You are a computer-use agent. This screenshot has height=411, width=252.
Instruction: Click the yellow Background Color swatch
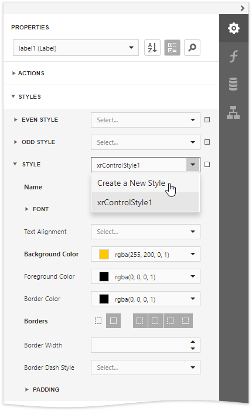click(x=104, y=254)
